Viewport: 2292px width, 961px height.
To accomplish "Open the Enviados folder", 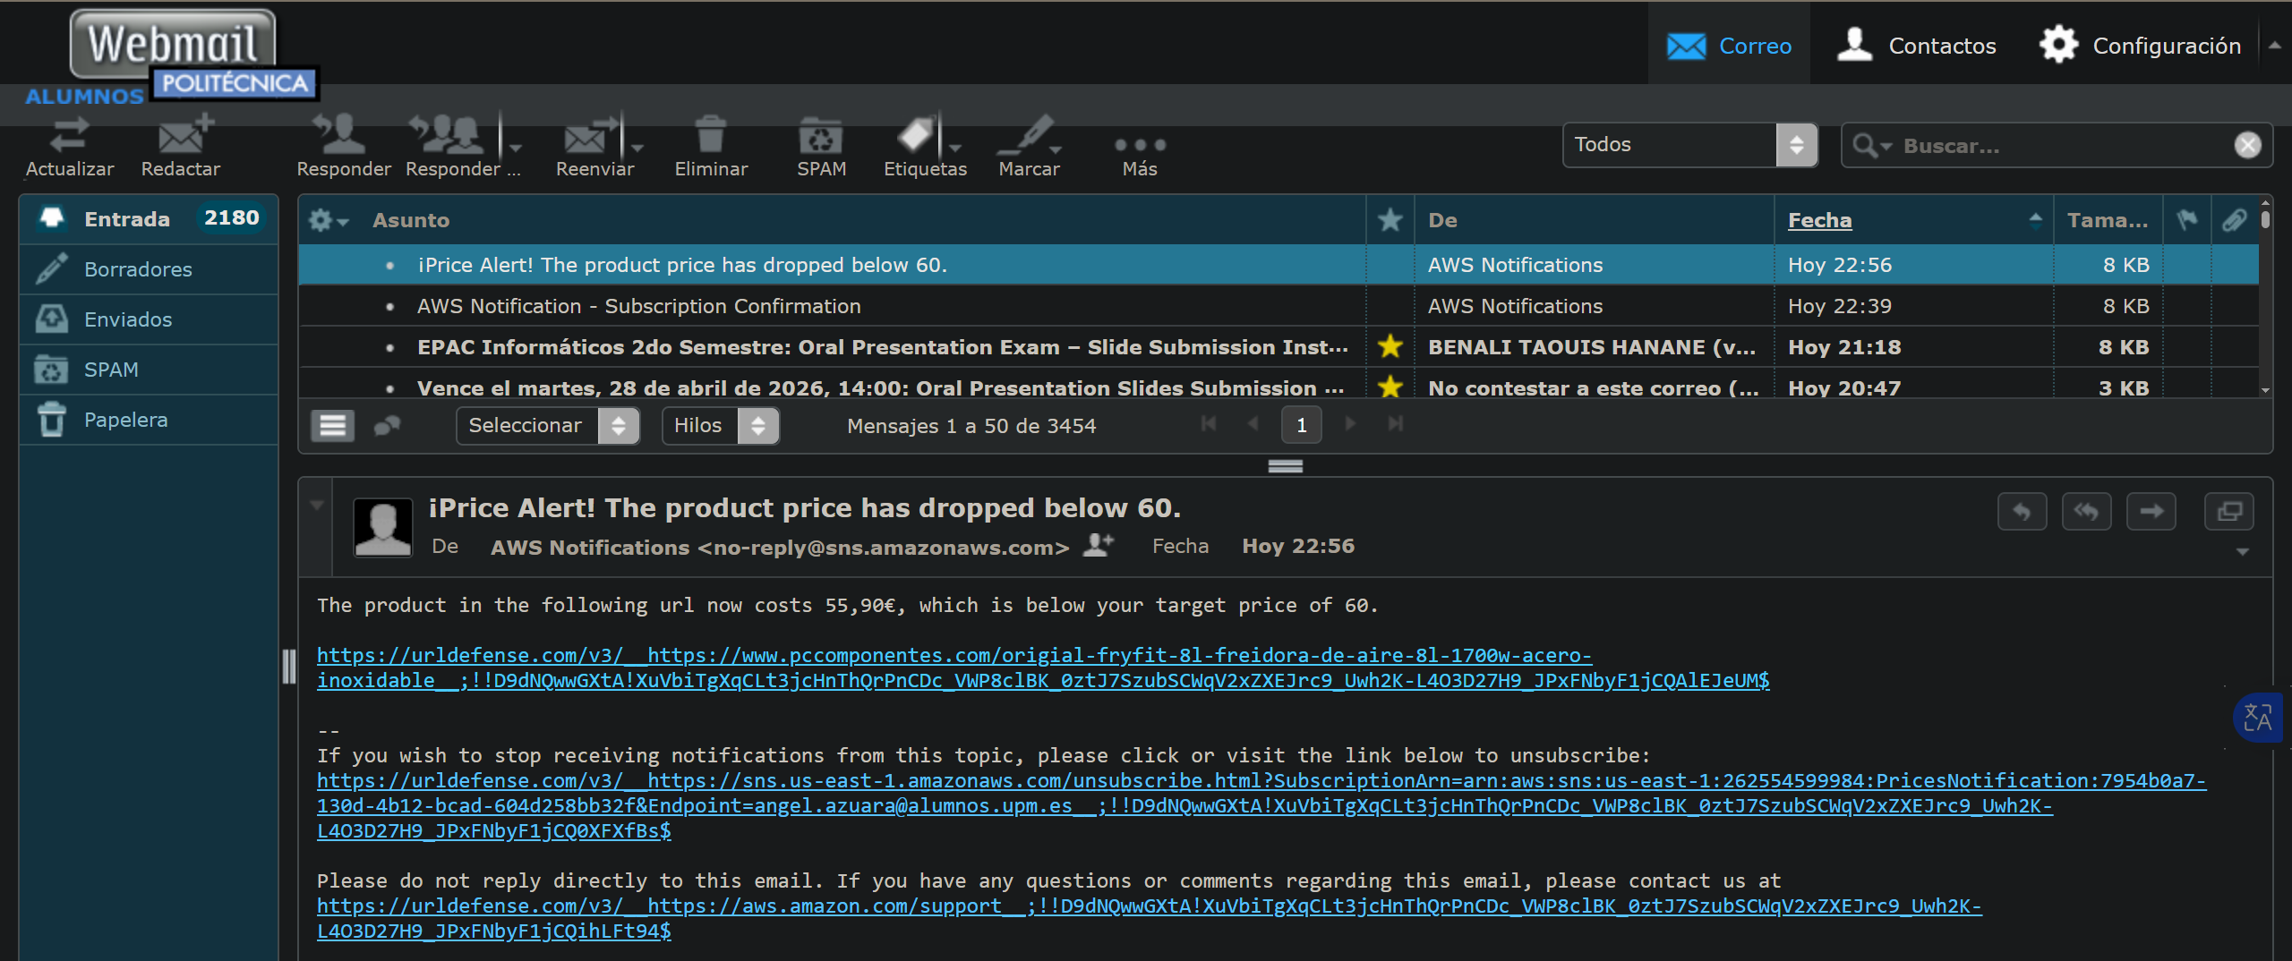I will point(149,319).
